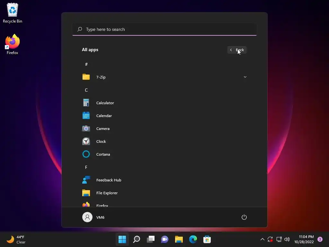Viewport: 329px width, 247px height.
Task: Click the VM6 username text
Action: [100, 217]
